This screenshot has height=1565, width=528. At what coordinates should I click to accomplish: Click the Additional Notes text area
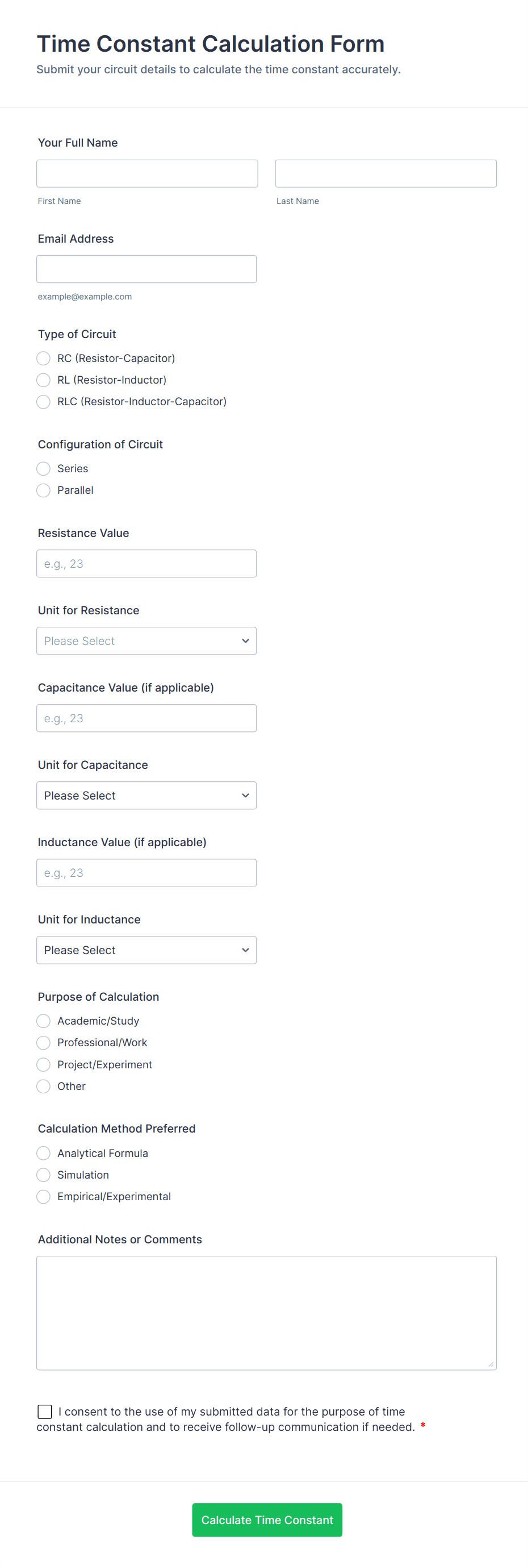(x=266, y=1312)
